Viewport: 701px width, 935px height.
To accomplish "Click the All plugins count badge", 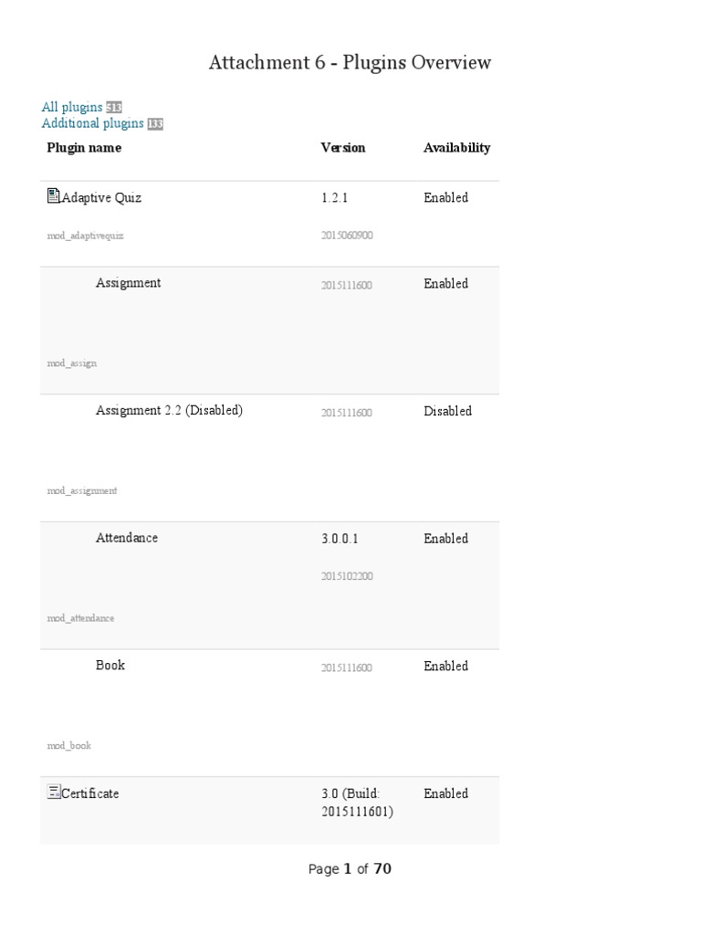I will (114, 108).
